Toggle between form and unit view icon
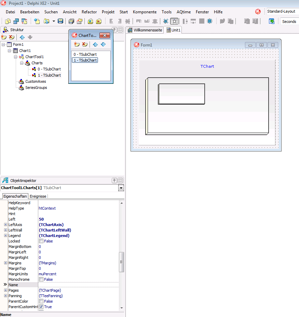 [24, 21]
